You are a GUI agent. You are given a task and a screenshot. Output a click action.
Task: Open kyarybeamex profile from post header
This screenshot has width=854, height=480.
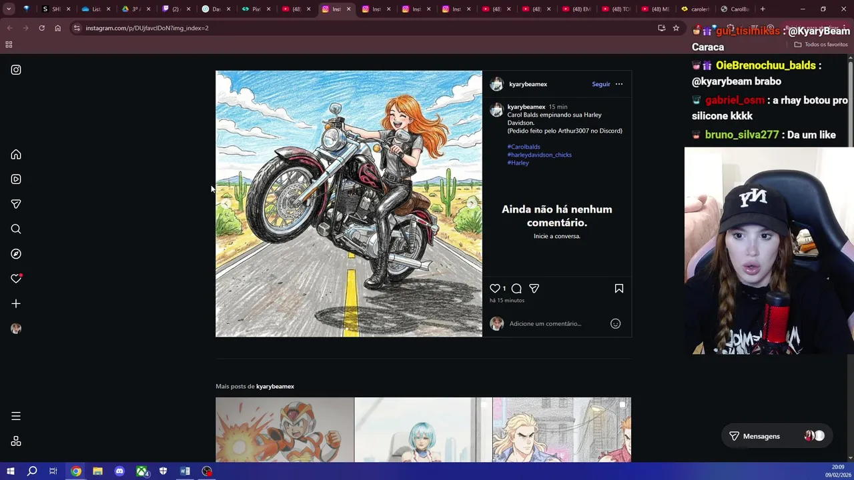click(x=528, y=84)
